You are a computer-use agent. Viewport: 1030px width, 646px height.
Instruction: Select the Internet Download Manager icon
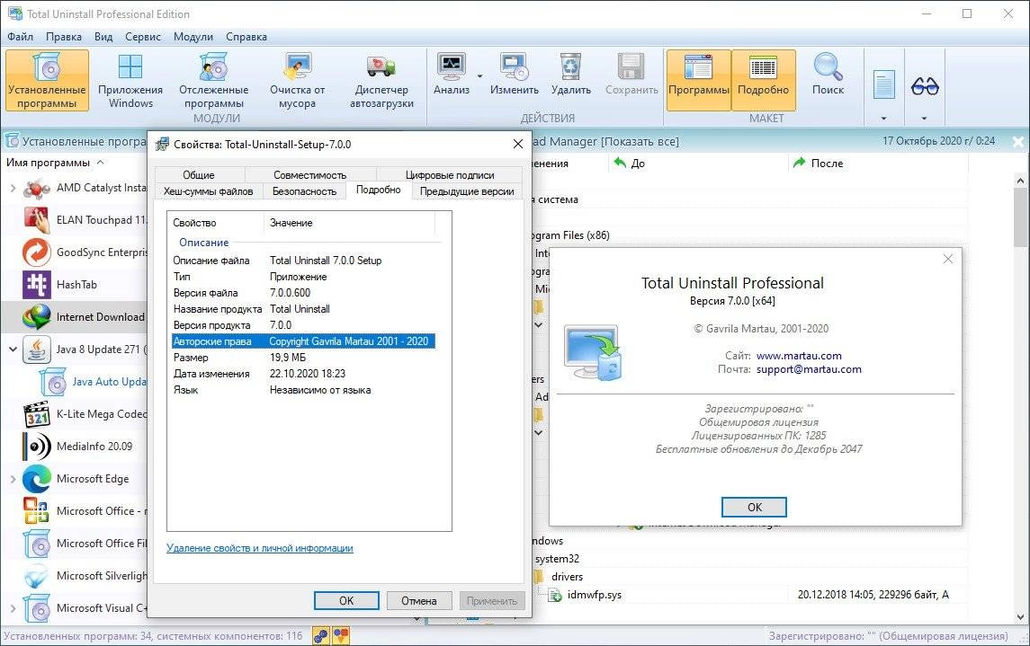click(x=37, y=317)
